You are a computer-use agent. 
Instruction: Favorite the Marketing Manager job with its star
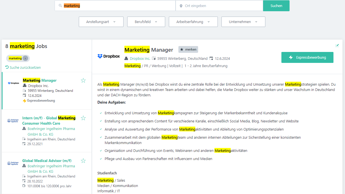coord(83,81)
